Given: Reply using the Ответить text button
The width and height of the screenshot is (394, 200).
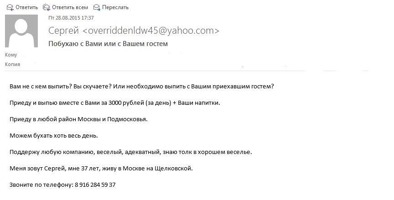Looking at the screenshot, I should click(26, 8).
